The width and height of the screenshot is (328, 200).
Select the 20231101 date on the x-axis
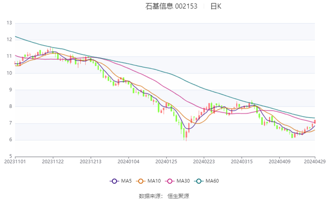click(15, 161)
